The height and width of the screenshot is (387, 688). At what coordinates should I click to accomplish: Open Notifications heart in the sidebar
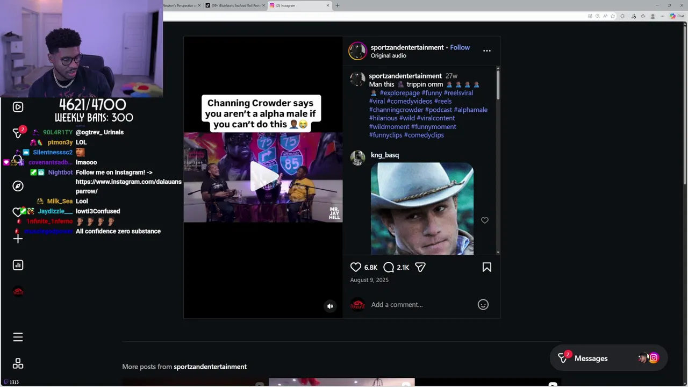click(18, 212)
